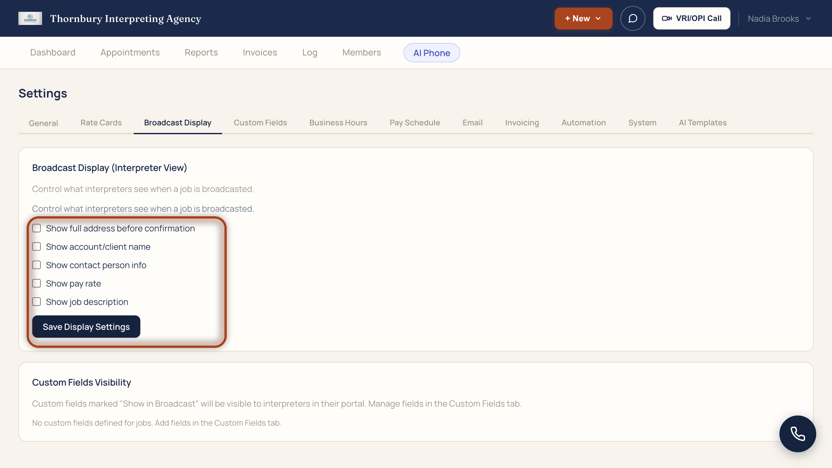Click Save Display Settings
832x468 pixels.
tap(86, 327)
